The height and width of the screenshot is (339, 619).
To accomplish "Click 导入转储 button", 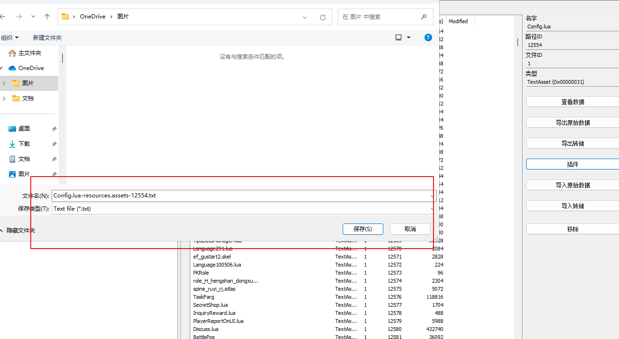I will pos(573,206).
